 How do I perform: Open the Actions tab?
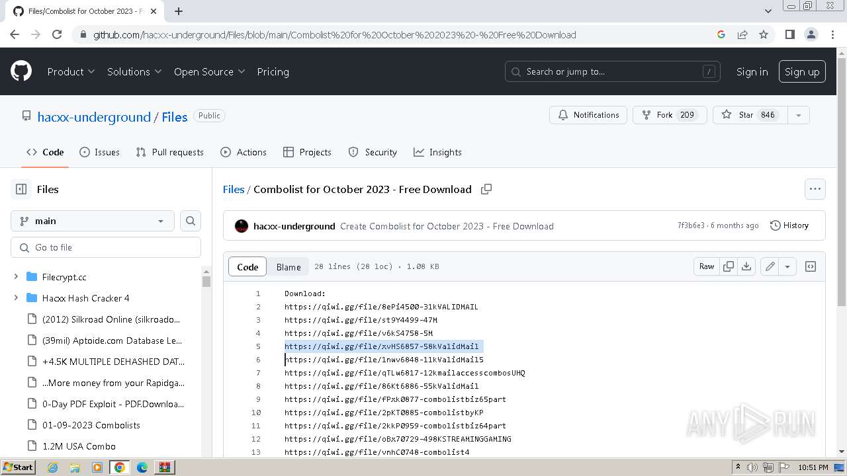(244, 152)
